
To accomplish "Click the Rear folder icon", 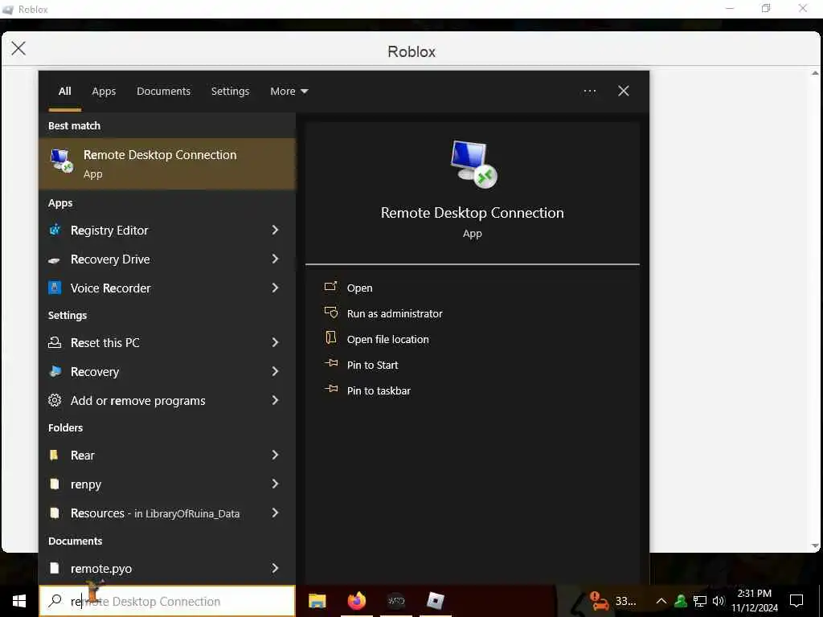I will (54, 455).
